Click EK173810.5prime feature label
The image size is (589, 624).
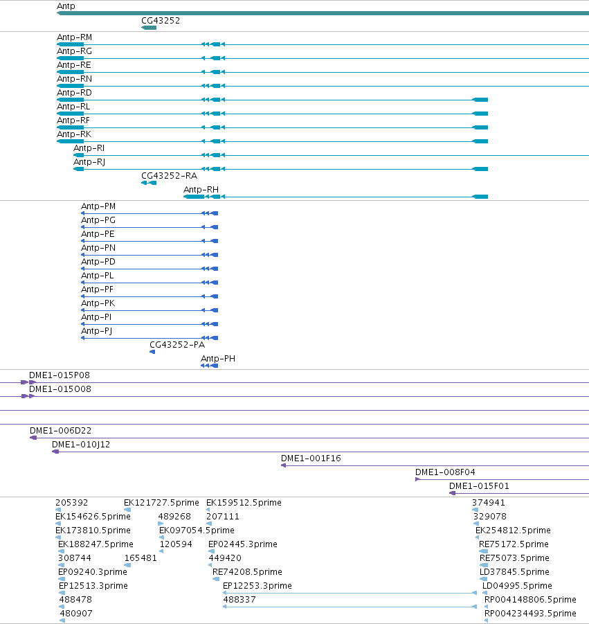[x=93, y=531]
